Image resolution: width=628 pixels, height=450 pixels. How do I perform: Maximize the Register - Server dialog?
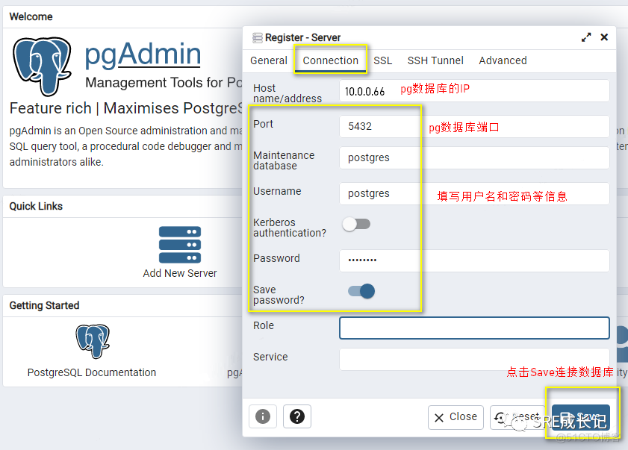586,37
